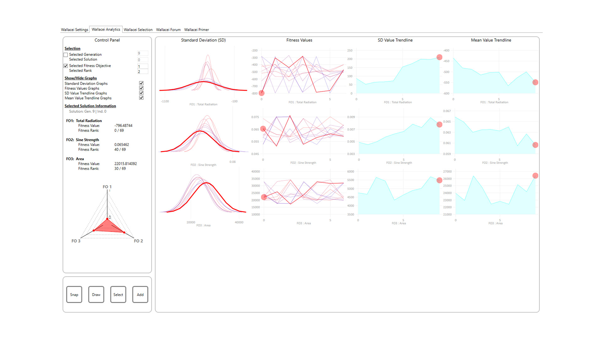The height and width of the screenshot is (339, 603).
Task: Switch to Wallacei Settings tab
Action: pos(74,30)
